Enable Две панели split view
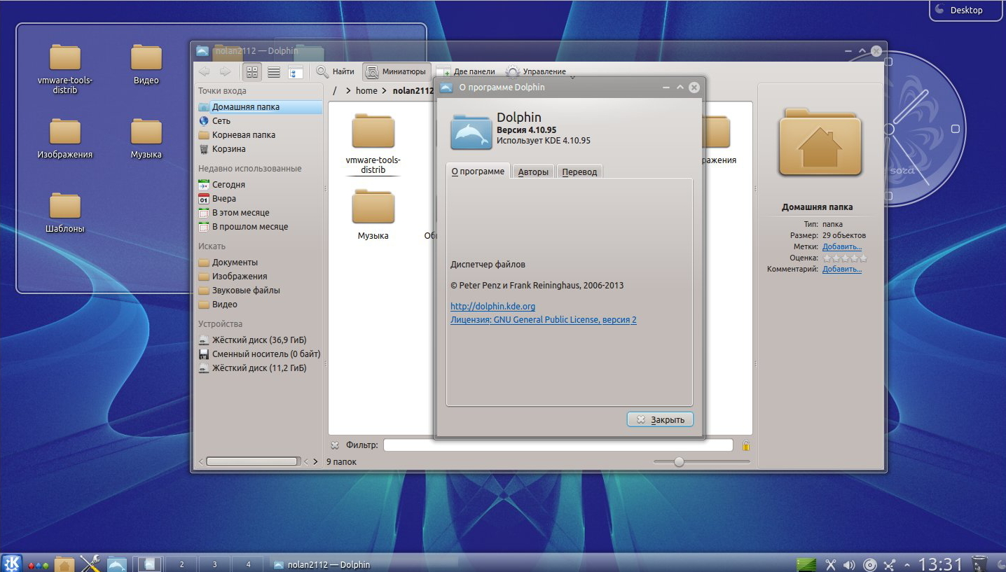Image resolution: width=1006 pixels, height=572 pixels. click(465, 71)
